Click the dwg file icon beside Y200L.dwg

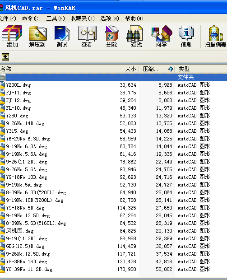(x=3, y=85)
